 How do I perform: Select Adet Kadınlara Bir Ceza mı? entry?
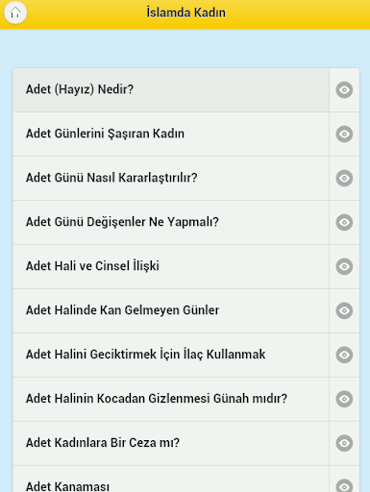point(171,443)
